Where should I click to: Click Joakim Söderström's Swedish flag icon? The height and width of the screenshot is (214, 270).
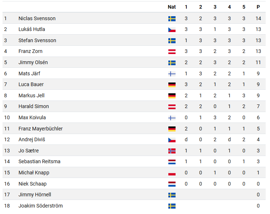tap(172, 206)
